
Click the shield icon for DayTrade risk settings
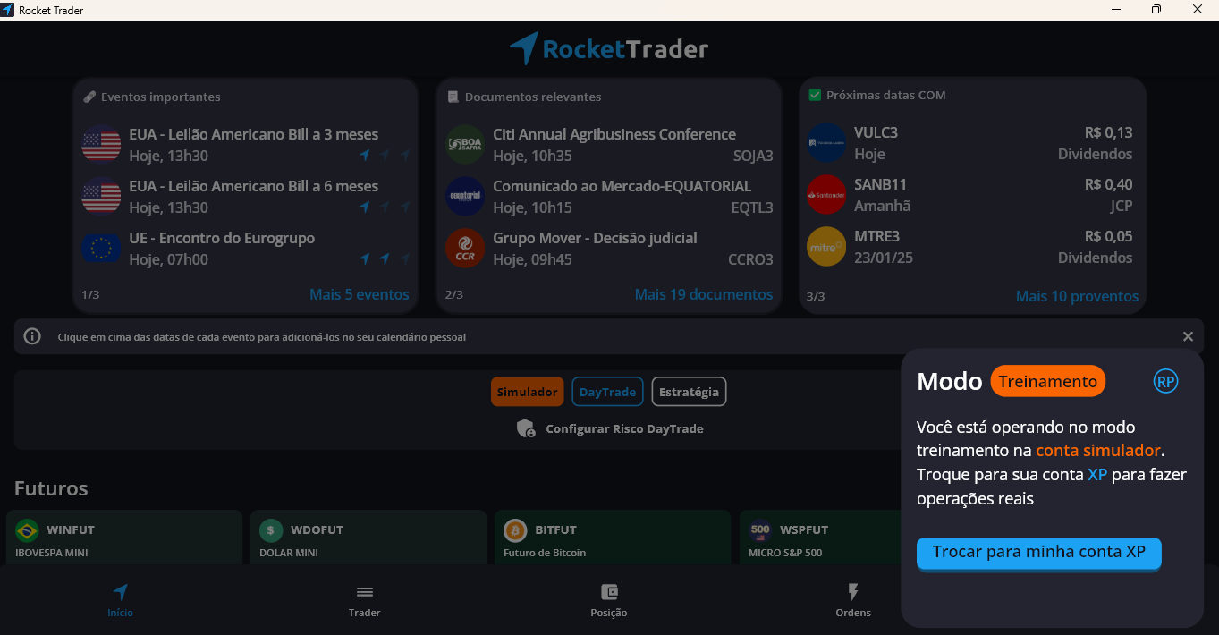point(526,428)
